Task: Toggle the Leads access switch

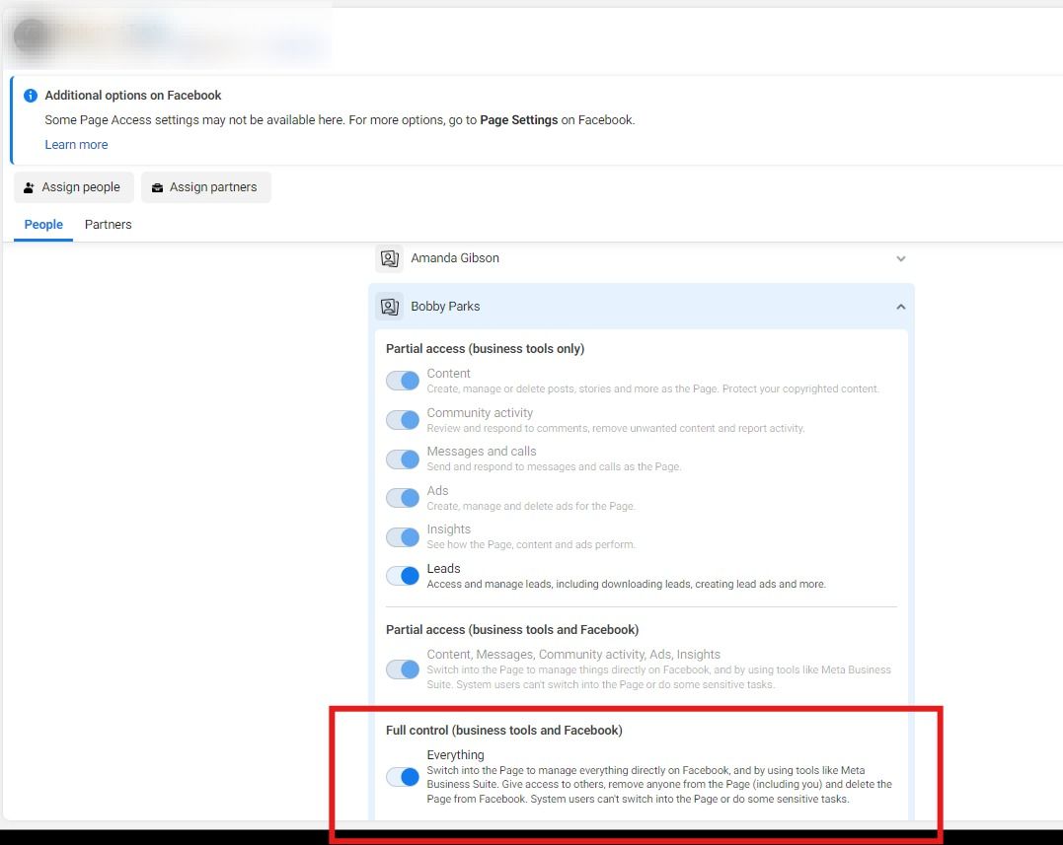Action: [x=403, y=576]
